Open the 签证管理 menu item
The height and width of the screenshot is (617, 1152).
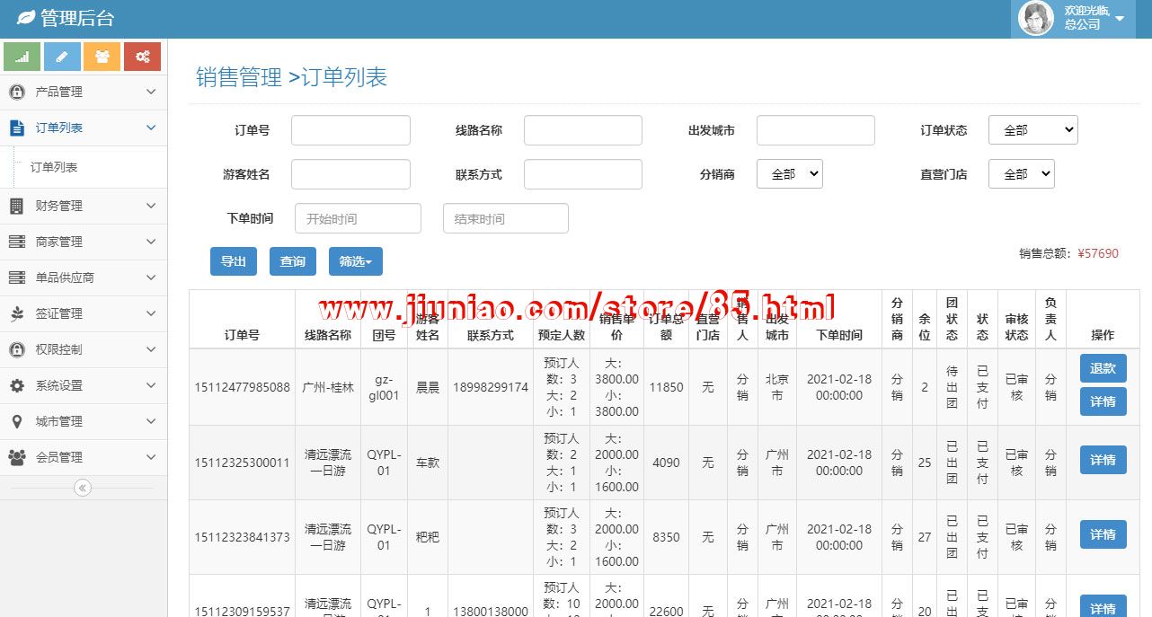pyautogui.click(x=84, y=313)
